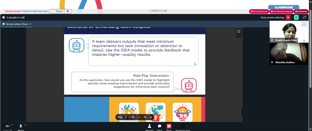Select the CLASSROOM tab
The height and width of the screenshot is (131, 312).
(x=284, y=7)
